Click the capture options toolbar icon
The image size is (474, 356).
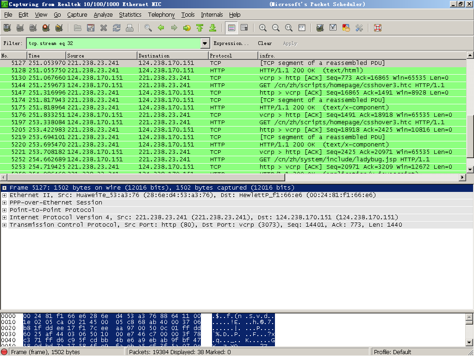pyautogui.click(x=20, y=28)
